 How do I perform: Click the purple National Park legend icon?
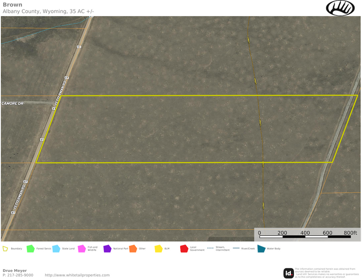[107, 249]
